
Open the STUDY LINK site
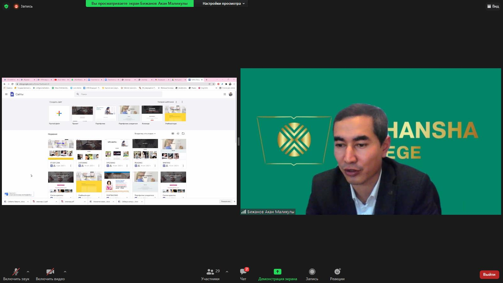tap(61, 153)
